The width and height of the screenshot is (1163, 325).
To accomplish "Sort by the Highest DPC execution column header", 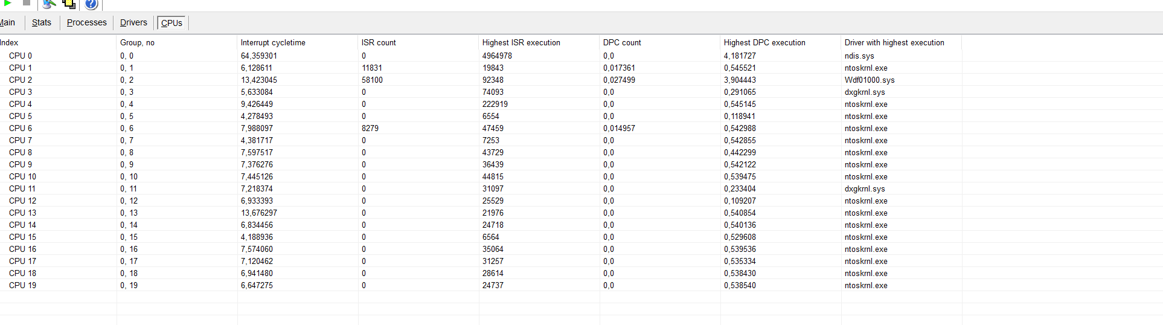I will pyautogui.click(x=781, y=42).
